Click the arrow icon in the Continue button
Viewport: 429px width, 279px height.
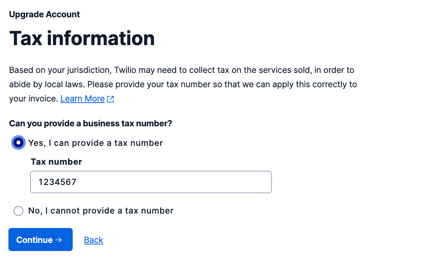point(58,240)
